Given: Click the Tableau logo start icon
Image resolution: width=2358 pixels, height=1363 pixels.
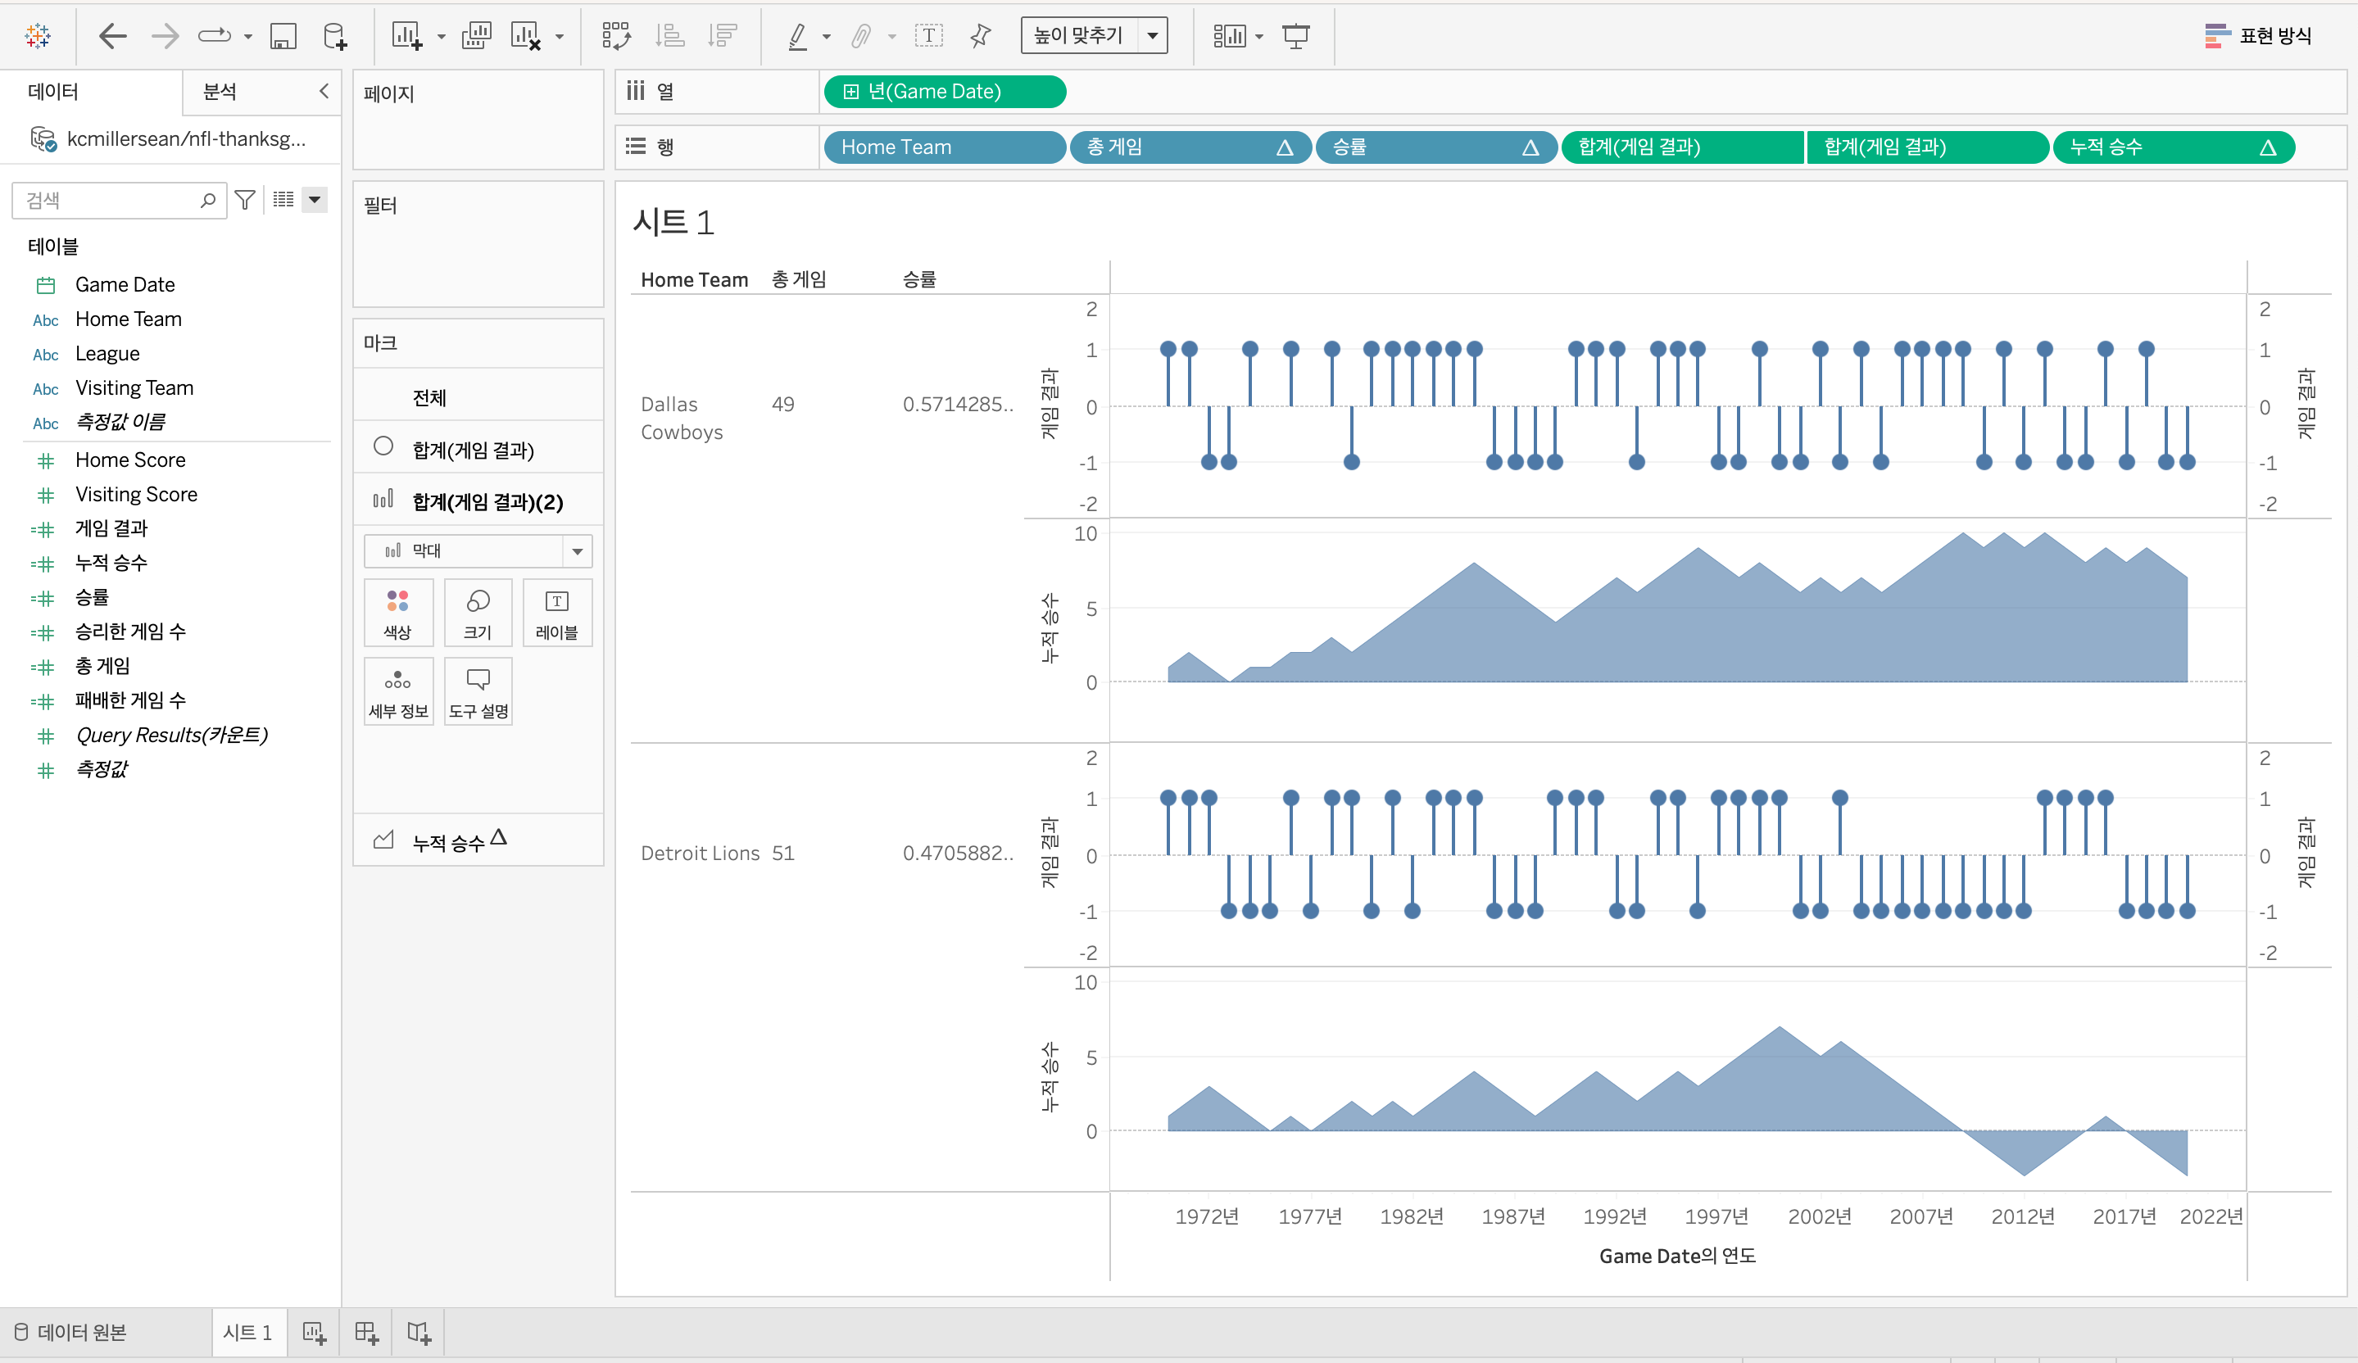Looking at the screenshot, I should [x=38, y=35].
